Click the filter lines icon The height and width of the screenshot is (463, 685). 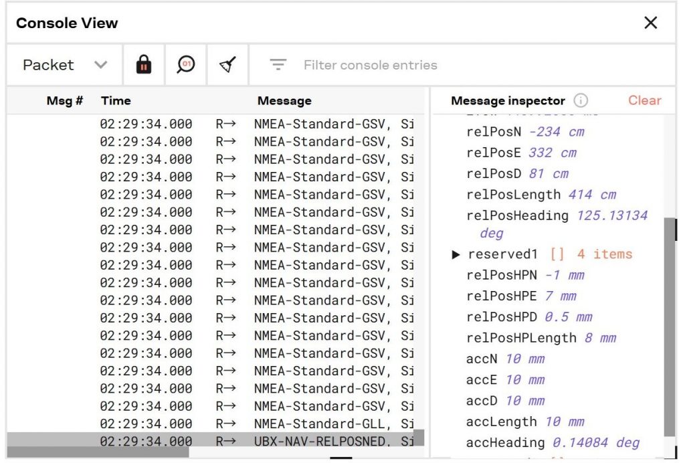(x=278, y=65)
